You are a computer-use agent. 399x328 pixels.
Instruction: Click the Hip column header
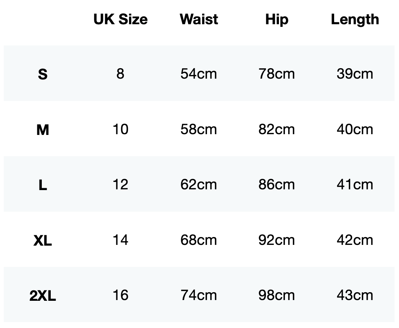click(277, 19)
